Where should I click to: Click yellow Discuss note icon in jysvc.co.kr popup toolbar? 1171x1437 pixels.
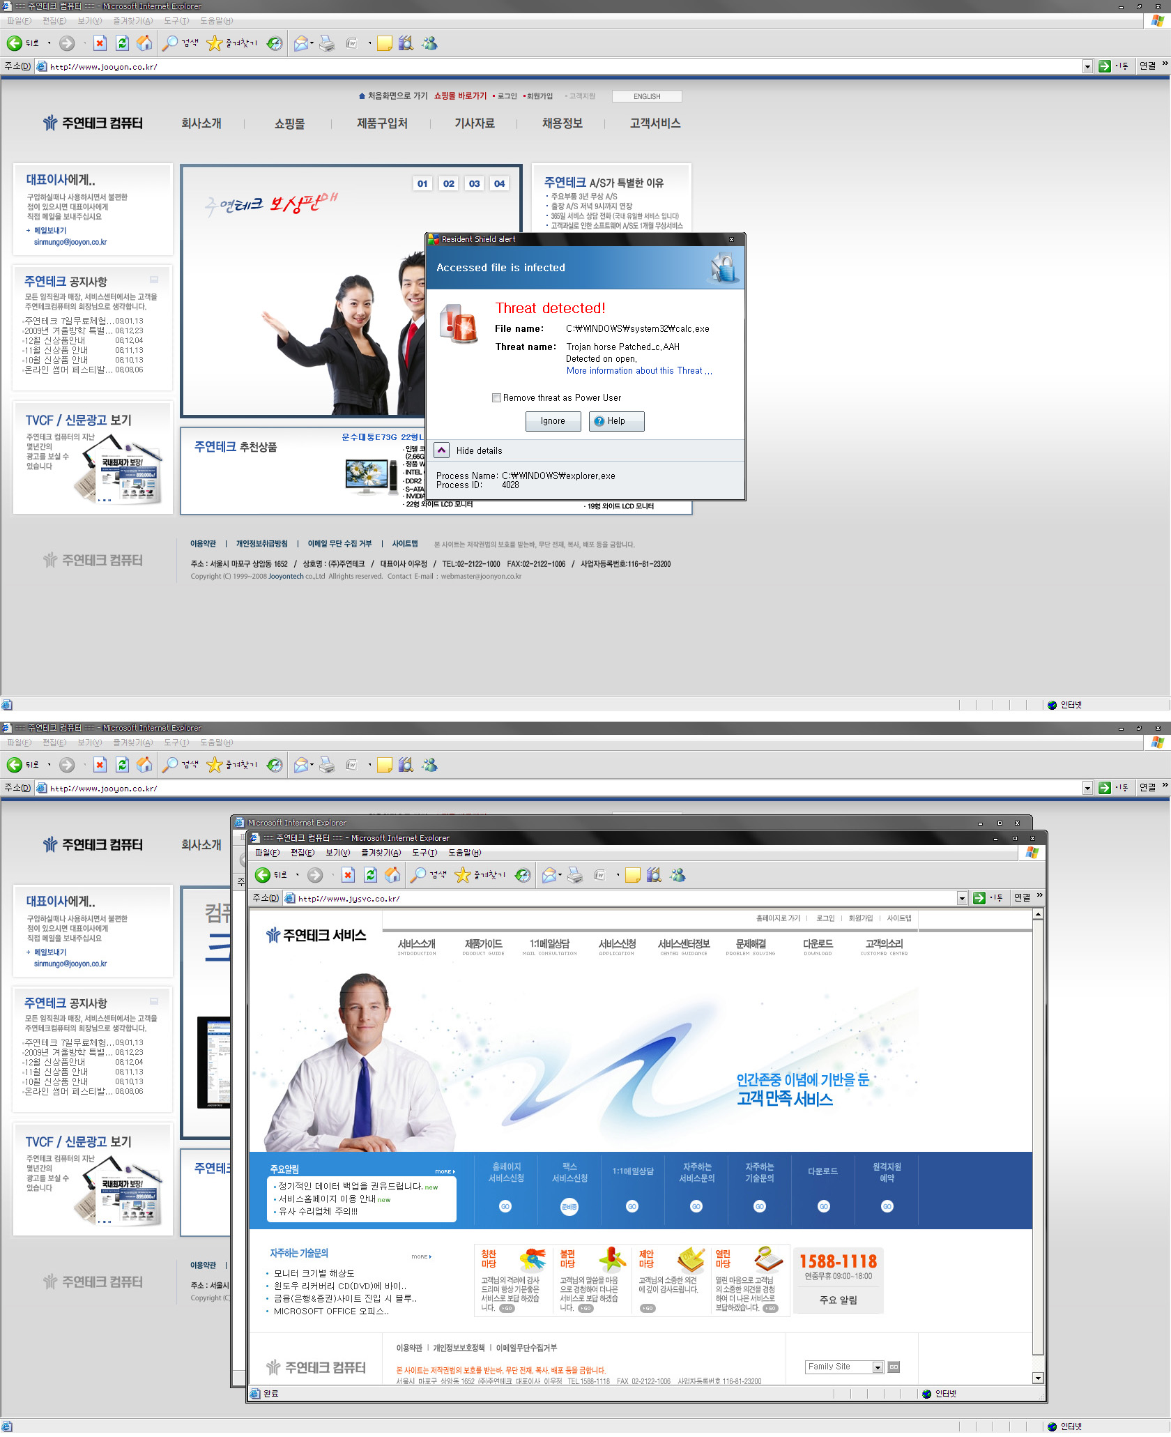tap(633, 875)
